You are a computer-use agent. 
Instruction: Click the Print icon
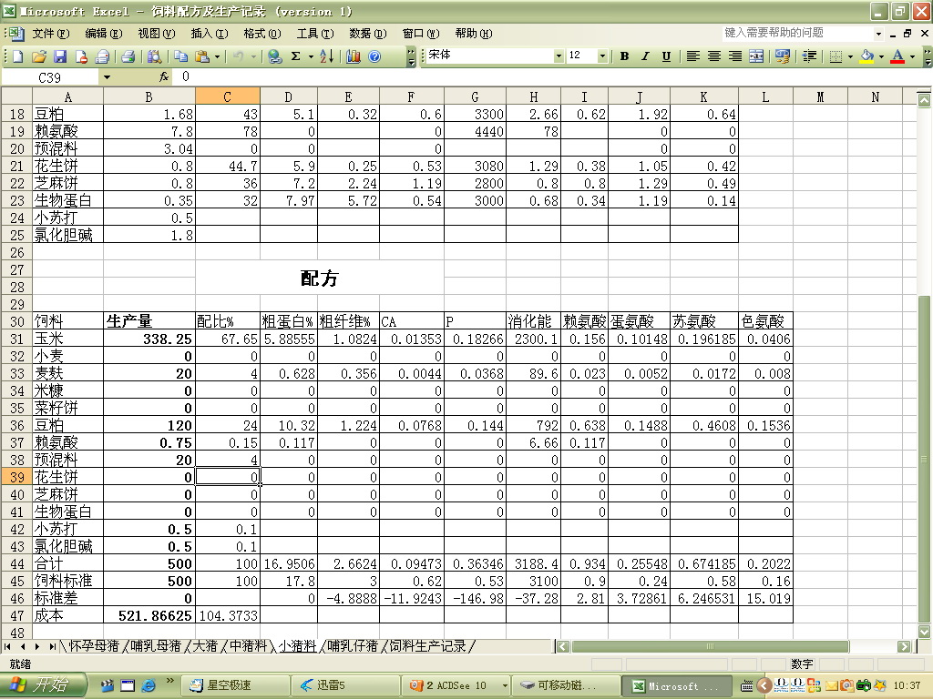(128, 56)
